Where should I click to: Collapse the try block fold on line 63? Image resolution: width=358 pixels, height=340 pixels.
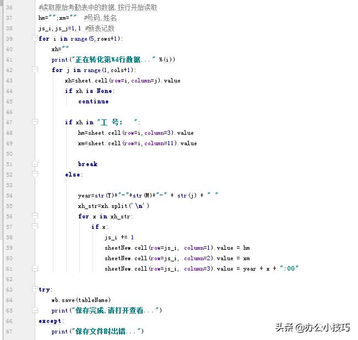pyautogui.click(x=35, y=289)
